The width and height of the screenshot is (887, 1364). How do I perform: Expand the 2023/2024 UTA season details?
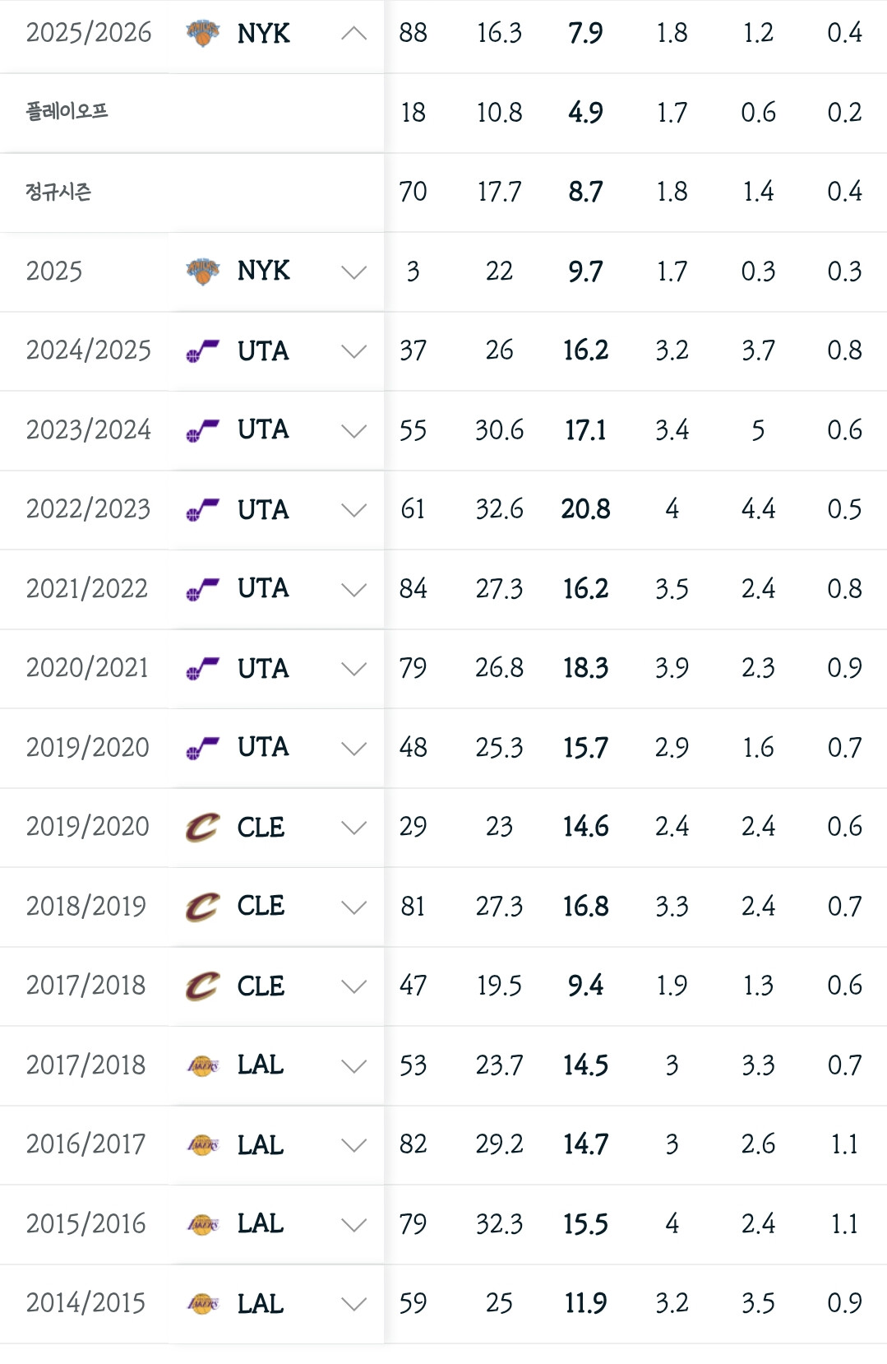pyautogui.click(x=353, y=431)
